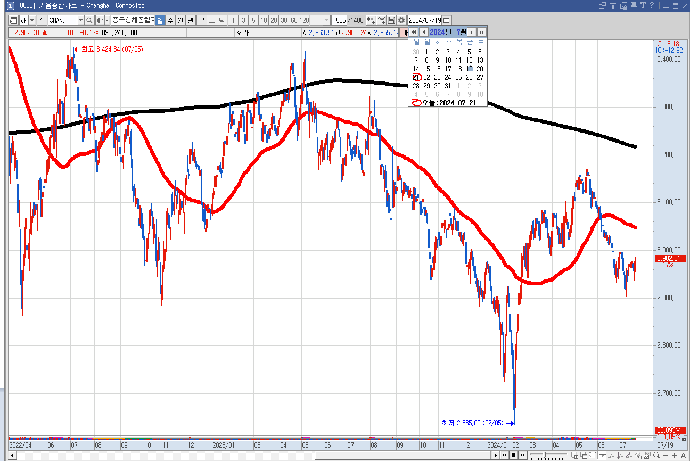Click the 2024 year selector in calendar

pos(437,32)
